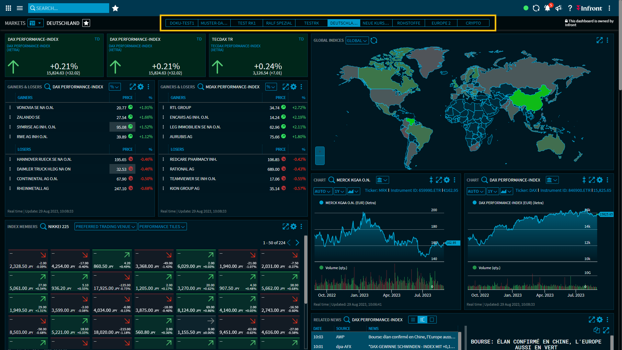Image resolution: width=622 pixels, height=350 pixels.
Task: Click the global search input field
Action: [69, 8]
